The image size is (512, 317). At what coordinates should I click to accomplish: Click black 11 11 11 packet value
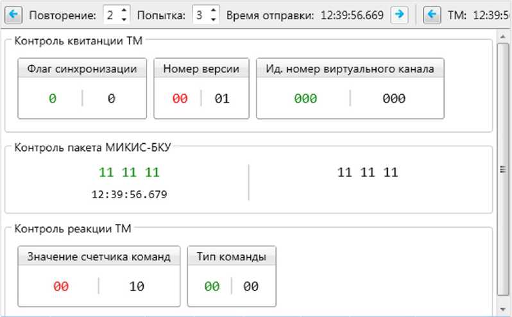(x=368, y=172)
